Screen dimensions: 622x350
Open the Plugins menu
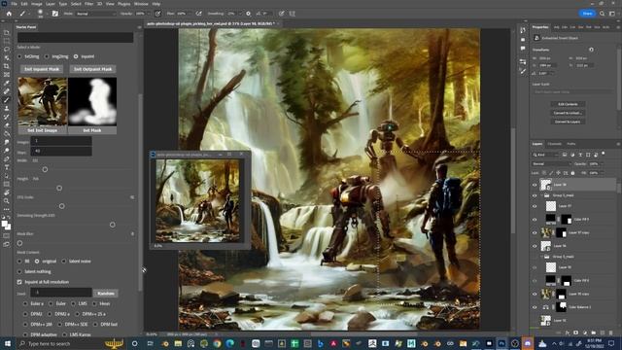tap(123, 4)
